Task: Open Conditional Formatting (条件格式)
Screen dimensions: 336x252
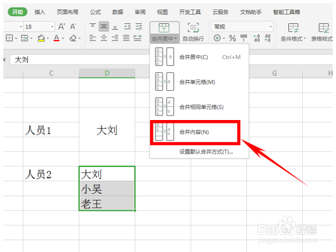Action: pyautogui.click(x=294, y=32)
